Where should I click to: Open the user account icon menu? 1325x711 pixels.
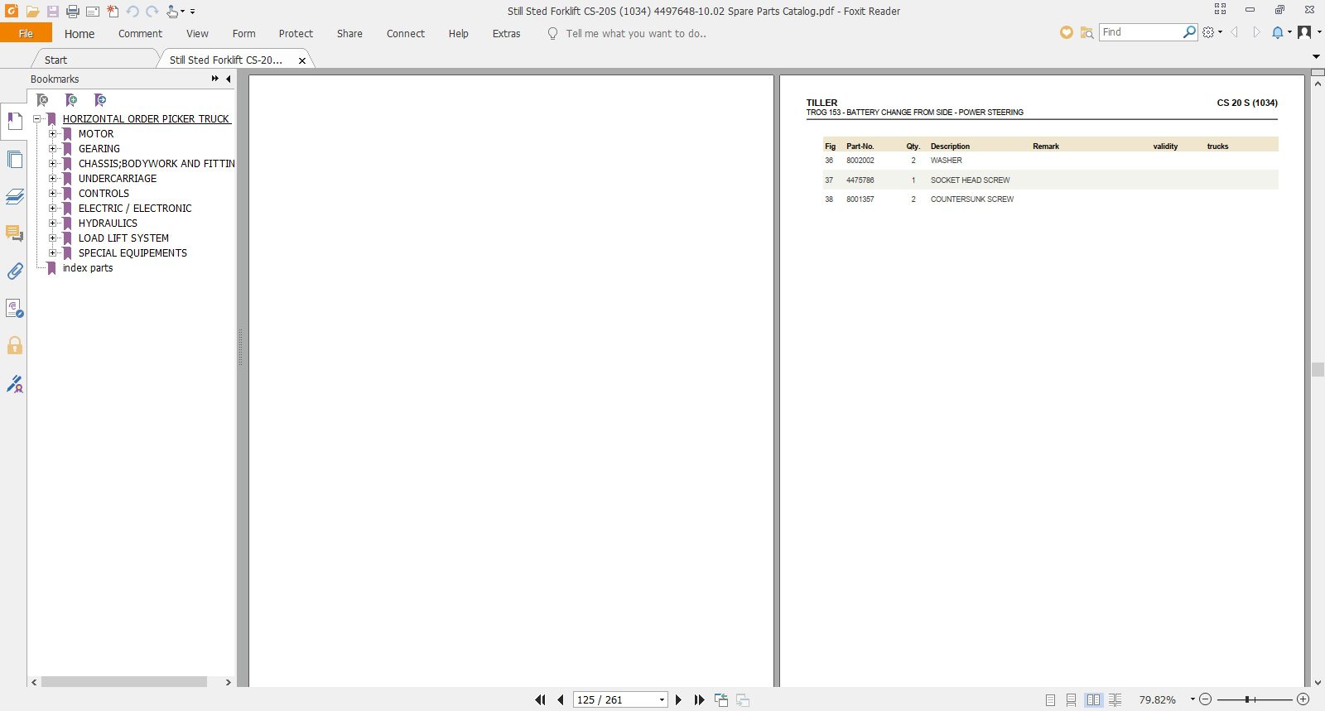[x=1305, y=32]
